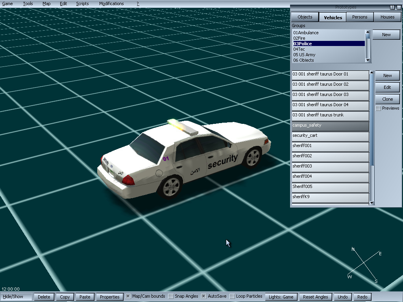Turn off the AutoSave checkbox

point(204,296)
